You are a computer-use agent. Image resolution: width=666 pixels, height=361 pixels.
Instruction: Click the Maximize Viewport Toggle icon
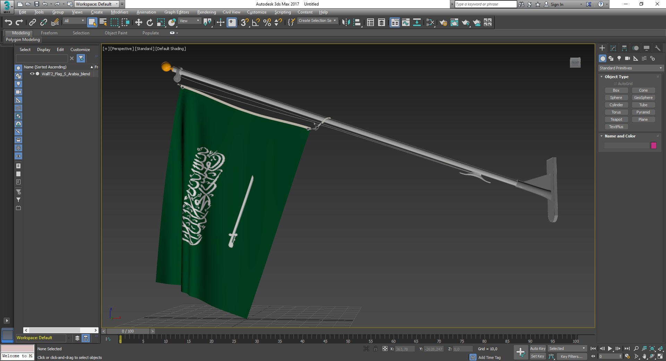click(x=660, y=356)
